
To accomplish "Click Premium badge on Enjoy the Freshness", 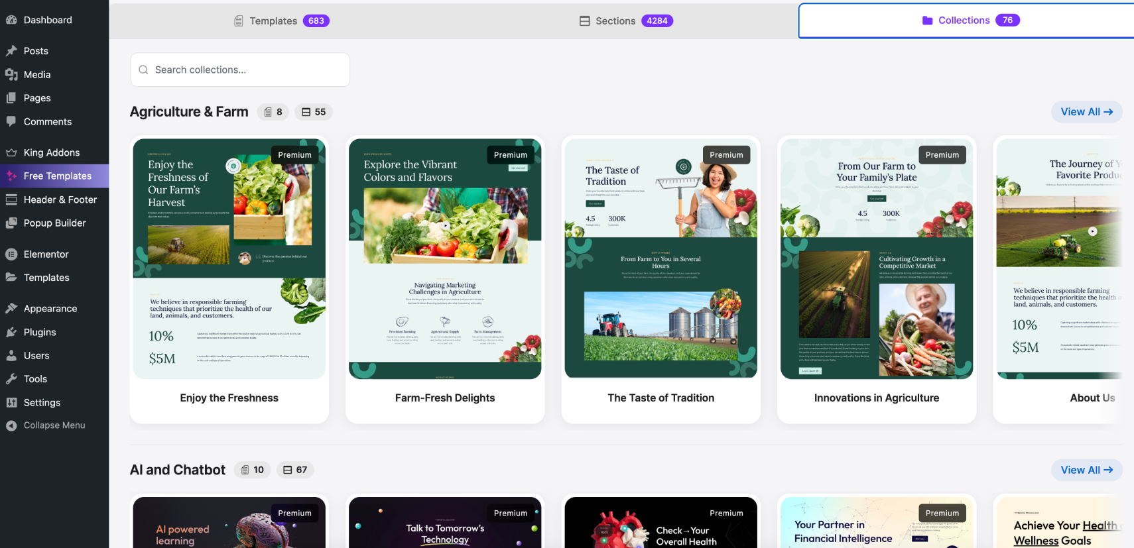I will (x=294, y=155).
